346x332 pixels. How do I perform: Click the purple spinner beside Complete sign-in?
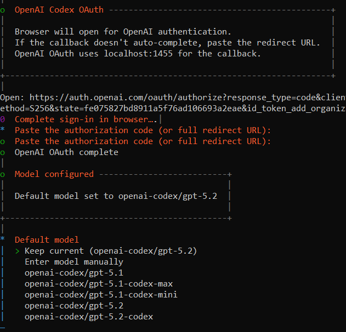pos(3,119)
